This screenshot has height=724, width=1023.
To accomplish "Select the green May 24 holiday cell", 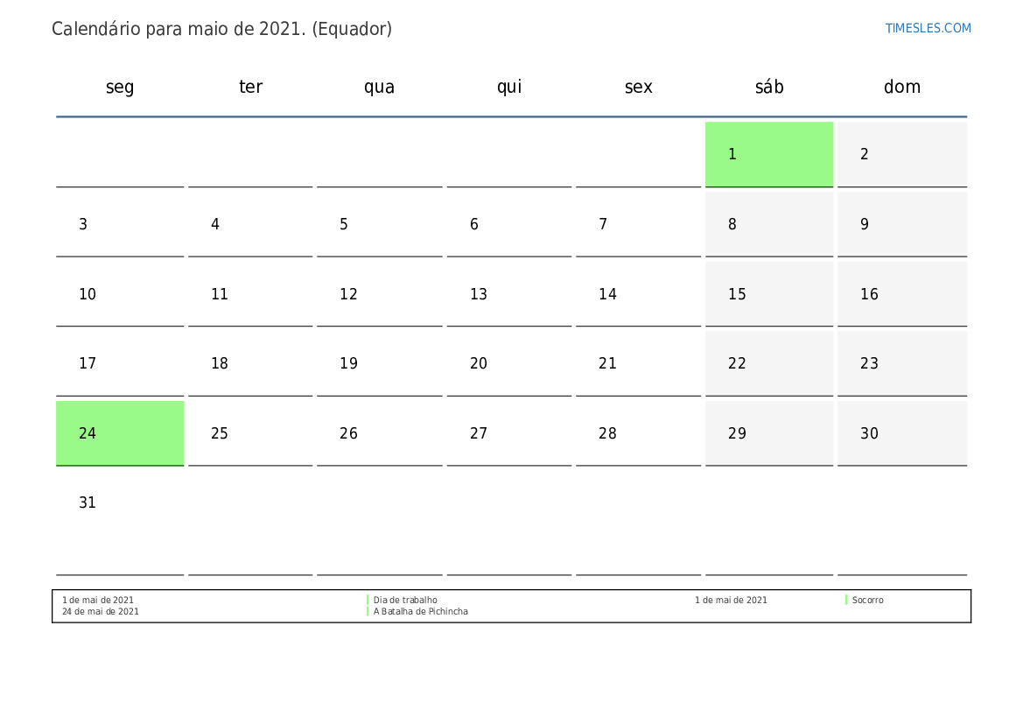I will [120, 433].
